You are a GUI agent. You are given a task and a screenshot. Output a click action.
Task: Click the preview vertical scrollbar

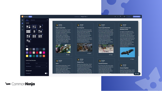pos(138,39)
